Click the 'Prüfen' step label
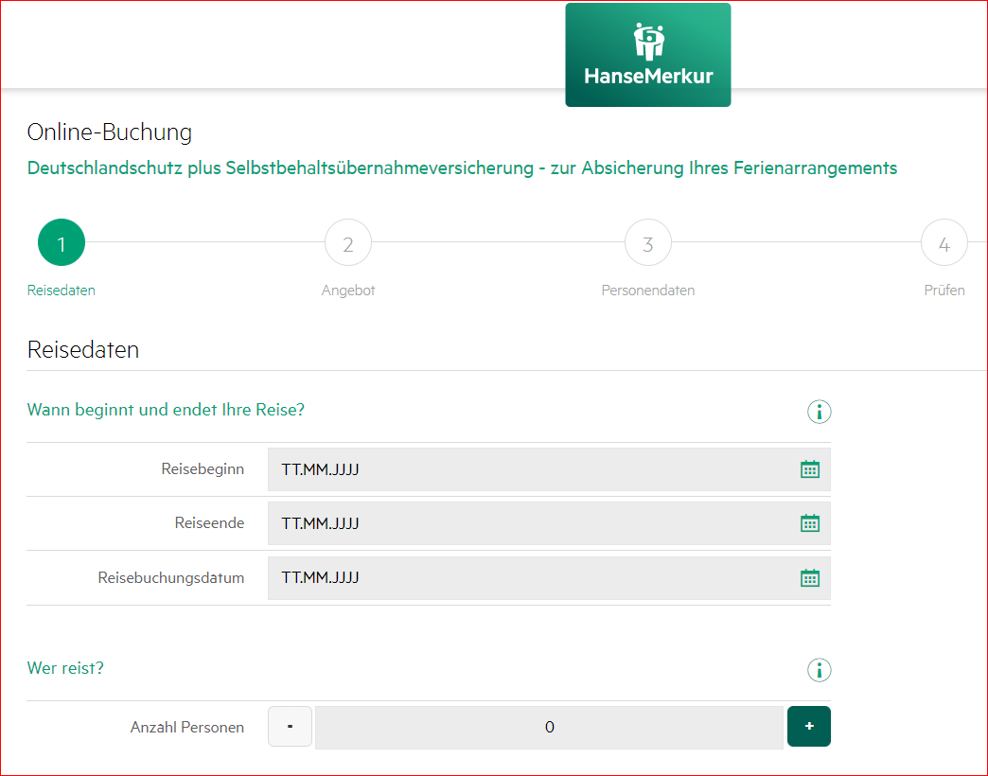The image size is (988, 776). click(x=944, y=291)
